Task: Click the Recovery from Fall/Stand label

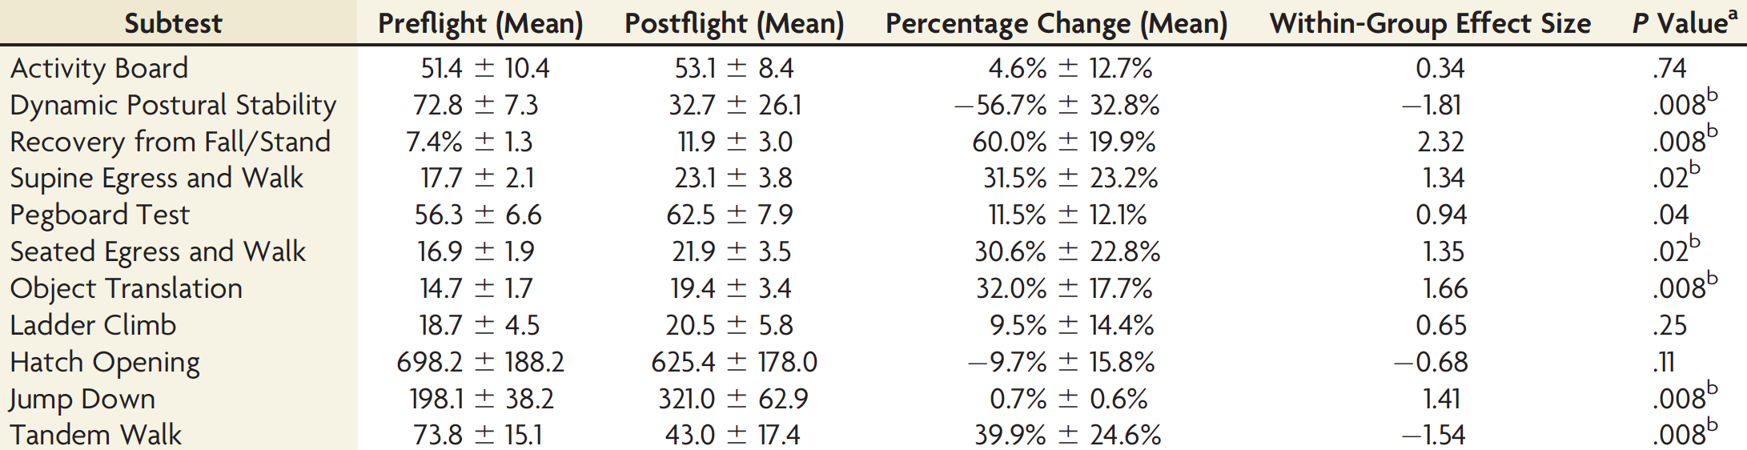Action: coord(170,142)
